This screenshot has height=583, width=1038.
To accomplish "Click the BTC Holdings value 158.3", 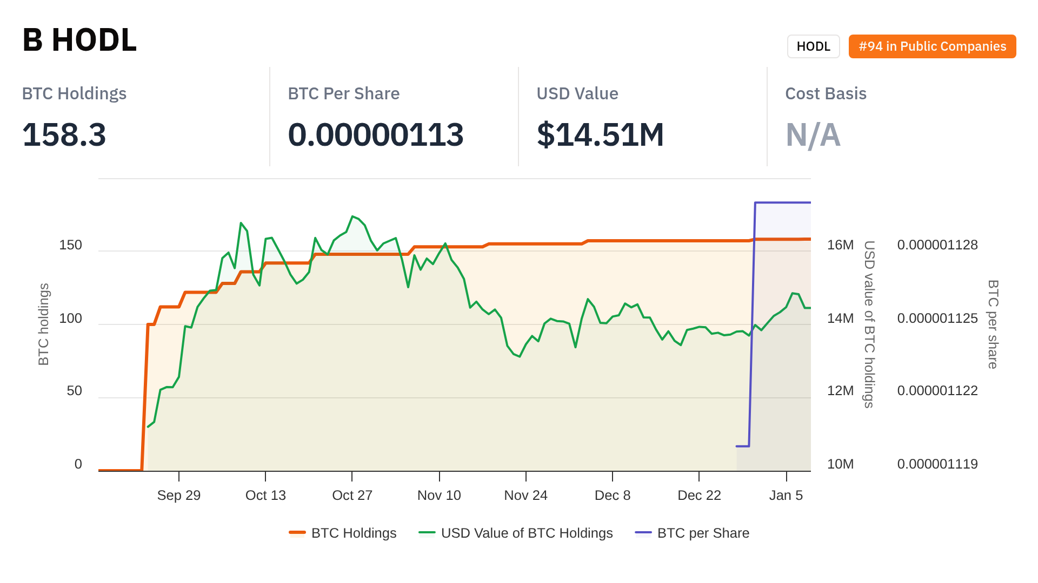I will pyautogui.click(x=64, y=134).
